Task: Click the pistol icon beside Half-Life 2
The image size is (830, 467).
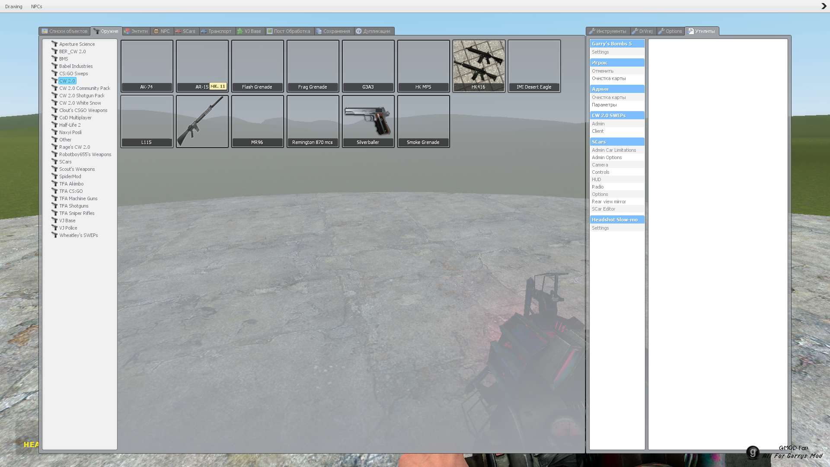Action: point(54,125)
